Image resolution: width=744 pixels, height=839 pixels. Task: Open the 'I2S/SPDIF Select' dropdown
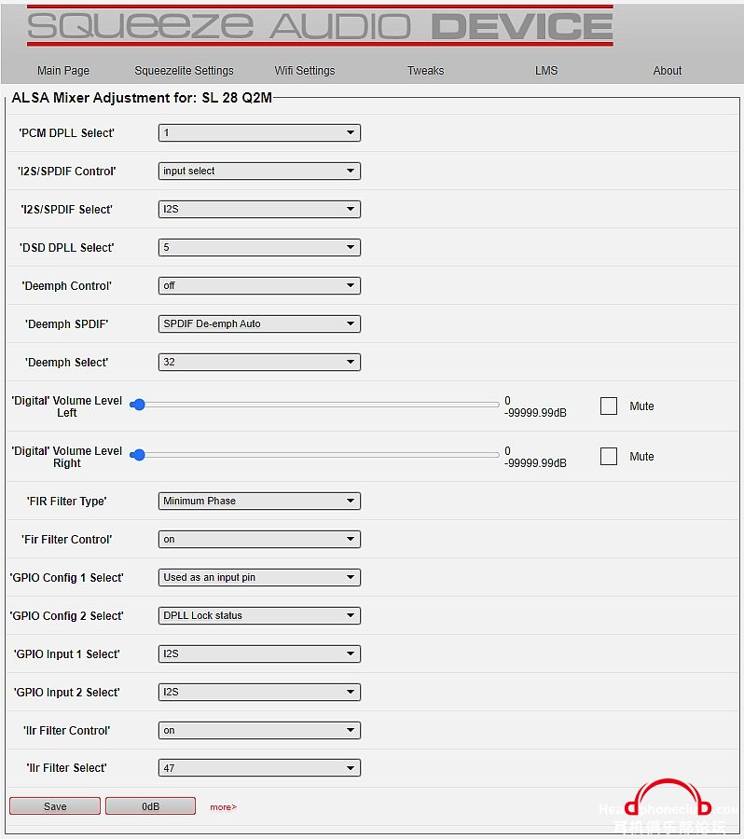click(x=259, y=209)
